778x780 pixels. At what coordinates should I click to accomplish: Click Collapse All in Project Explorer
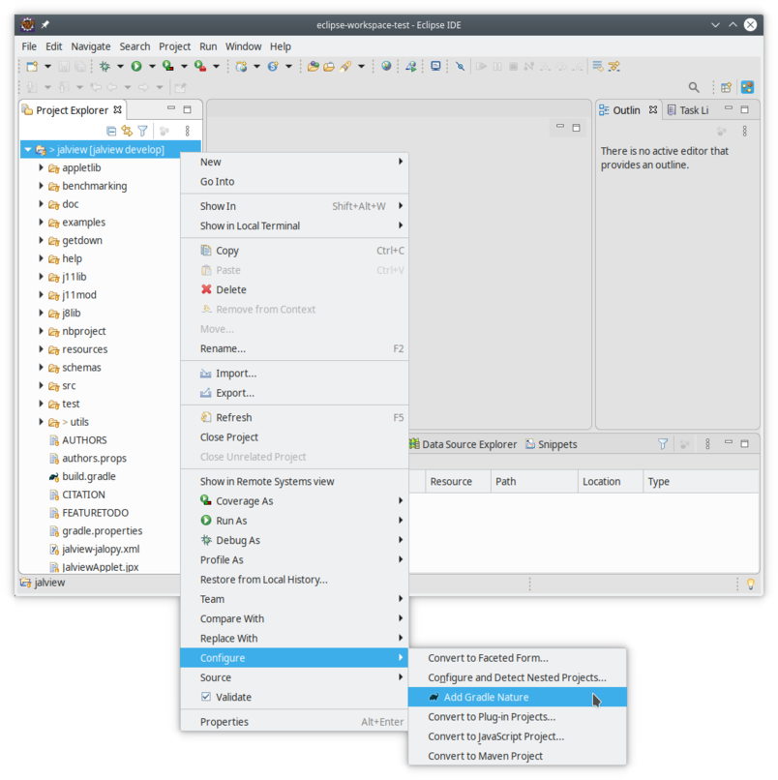(111, 131)
